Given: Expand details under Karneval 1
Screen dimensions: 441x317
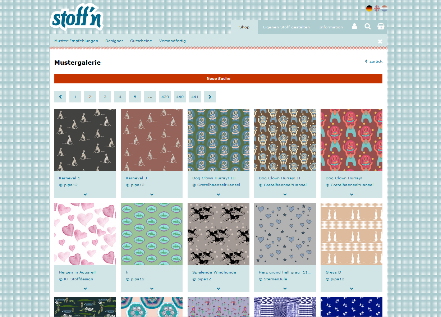Looking at the screenshot, I should tap(85, 194).
